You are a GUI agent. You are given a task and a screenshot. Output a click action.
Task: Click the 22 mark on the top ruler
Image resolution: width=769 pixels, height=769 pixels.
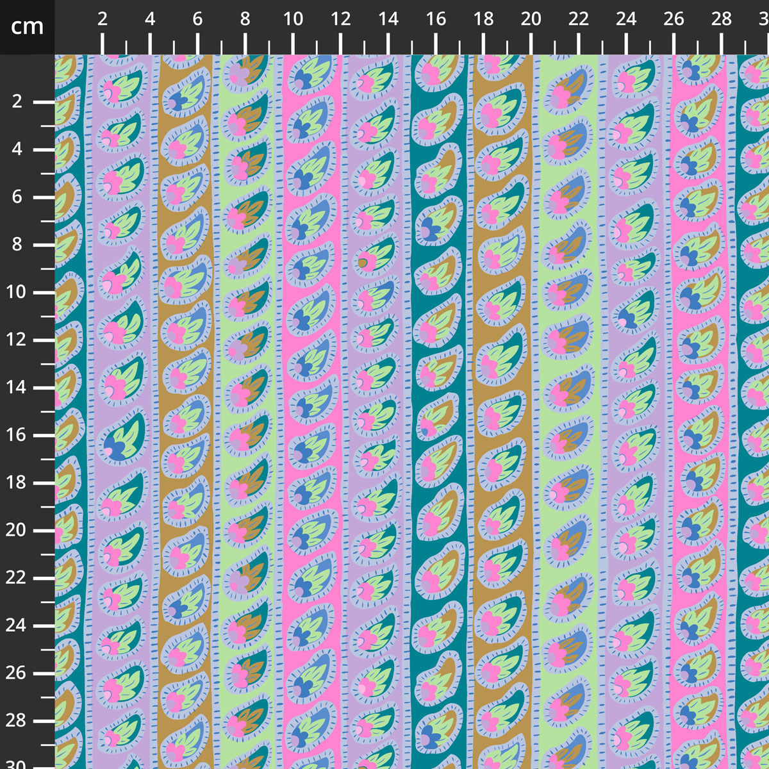[578, 20]
